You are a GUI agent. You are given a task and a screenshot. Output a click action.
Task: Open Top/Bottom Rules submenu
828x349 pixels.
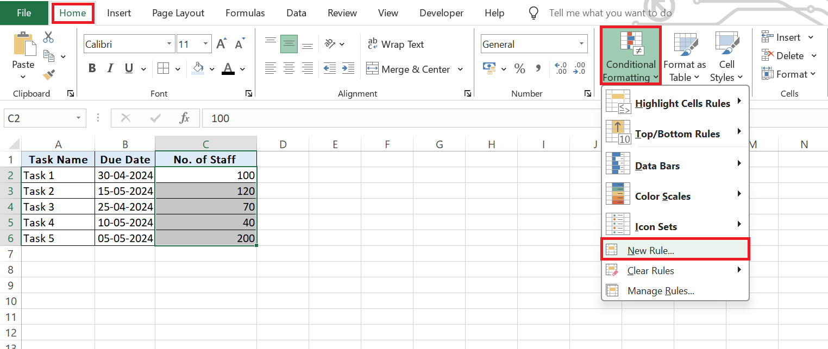coord(675,134)
